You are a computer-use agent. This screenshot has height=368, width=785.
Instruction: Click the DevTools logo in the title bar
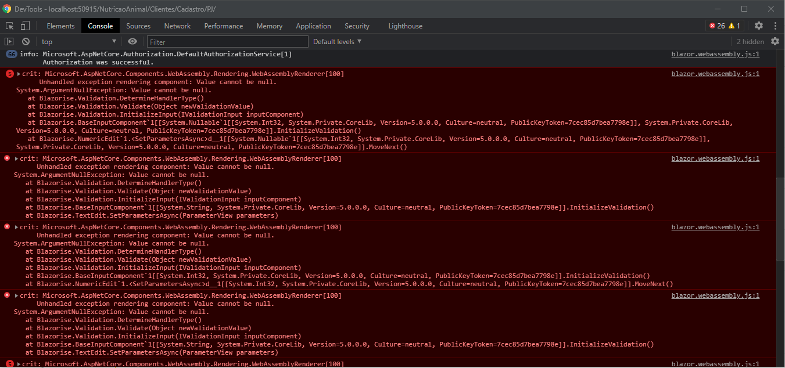point(8,8)
